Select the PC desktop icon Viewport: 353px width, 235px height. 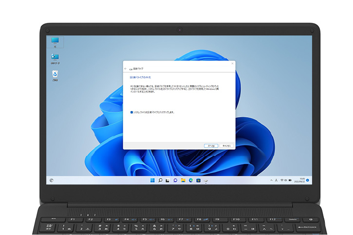pos(55,42)
